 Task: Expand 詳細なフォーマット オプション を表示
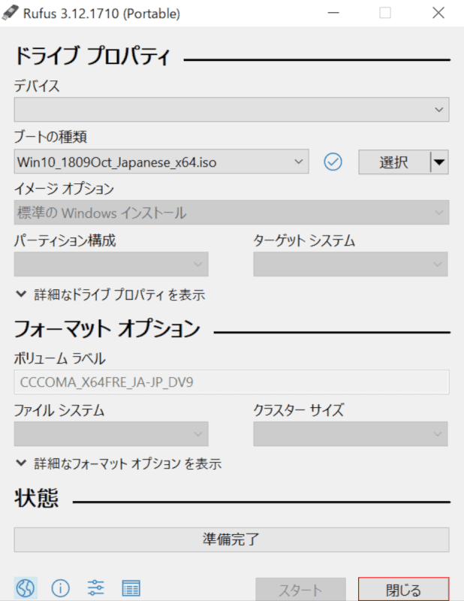click(x=119, y=464)
